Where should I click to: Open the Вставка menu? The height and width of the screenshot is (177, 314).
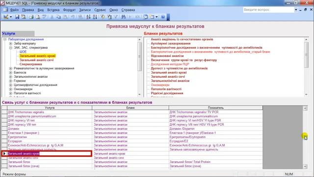click(53, 10)
